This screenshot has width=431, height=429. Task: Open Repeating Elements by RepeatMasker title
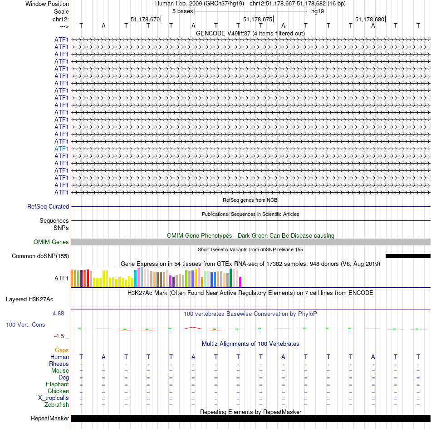tap(250, 412)
